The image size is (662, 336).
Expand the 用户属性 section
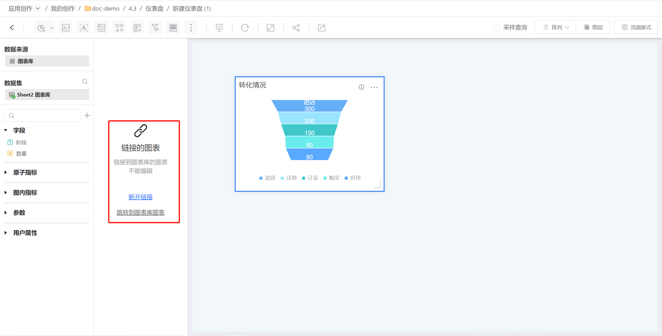tap(6, 233)
